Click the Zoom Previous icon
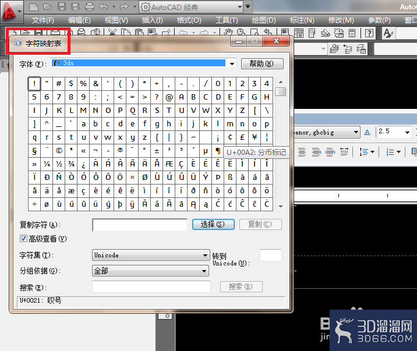The image size is (417, 351). 268,33
